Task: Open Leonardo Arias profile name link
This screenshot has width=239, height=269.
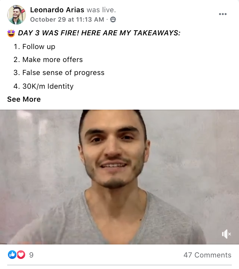Action: [x=57, y=10]
